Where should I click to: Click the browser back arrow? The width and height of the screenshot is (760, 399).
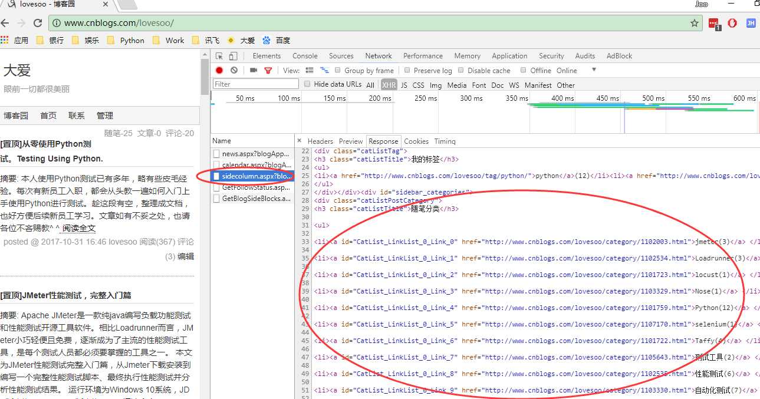(5, 23)
